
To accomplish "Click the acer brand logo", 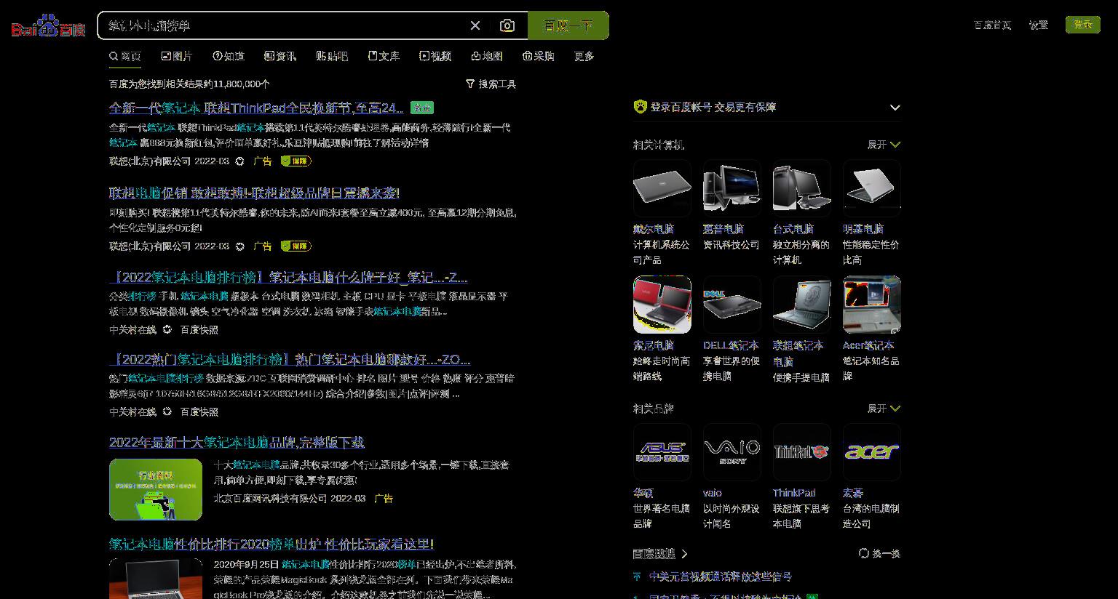I will [x=872, y=452].
